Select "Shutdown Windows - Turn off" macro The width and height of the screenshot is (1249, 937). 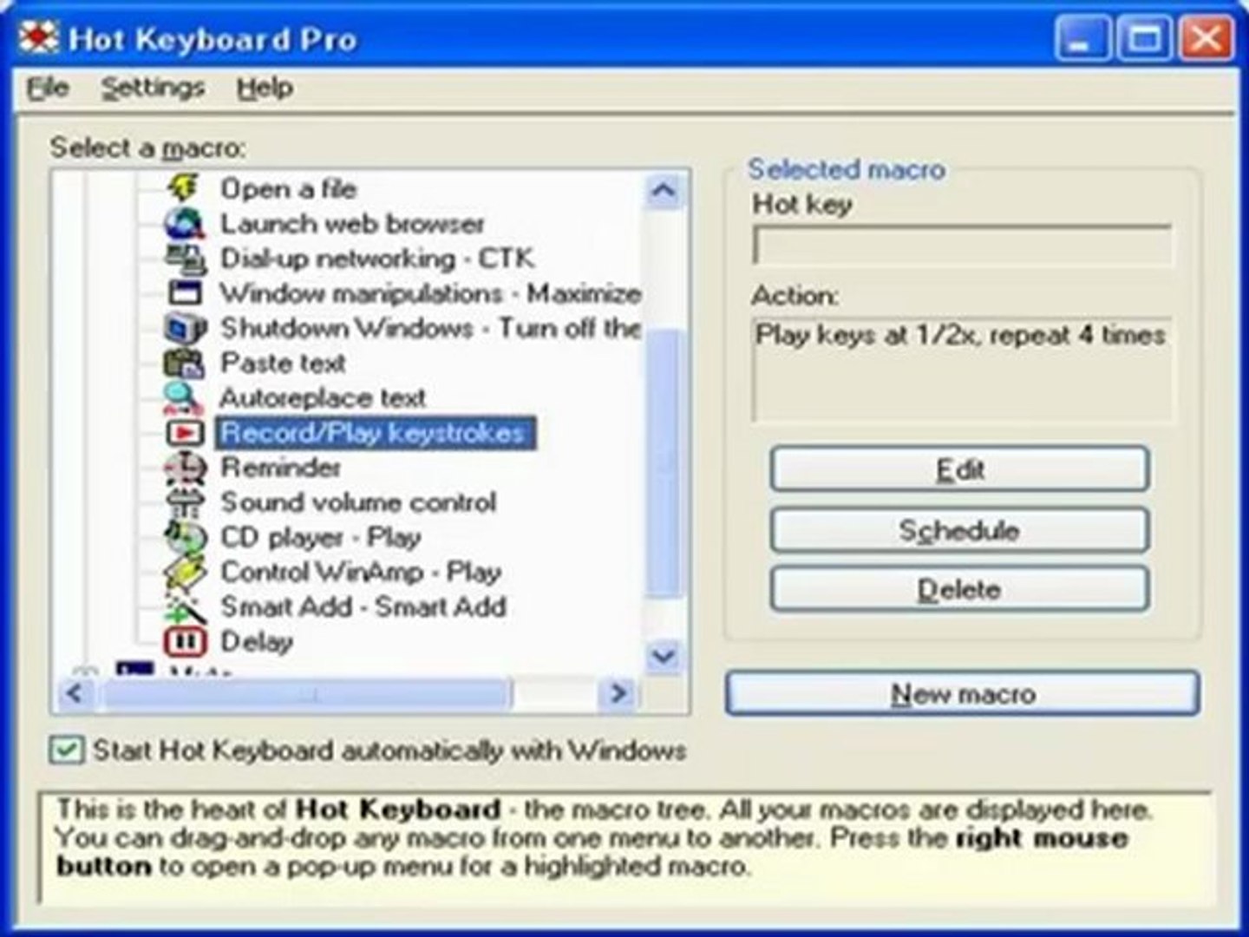430,328
